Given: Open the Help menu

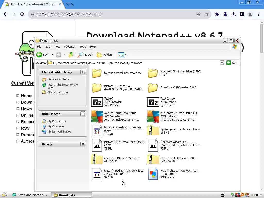Looking at the screenshot, I should tap(93, 47).
